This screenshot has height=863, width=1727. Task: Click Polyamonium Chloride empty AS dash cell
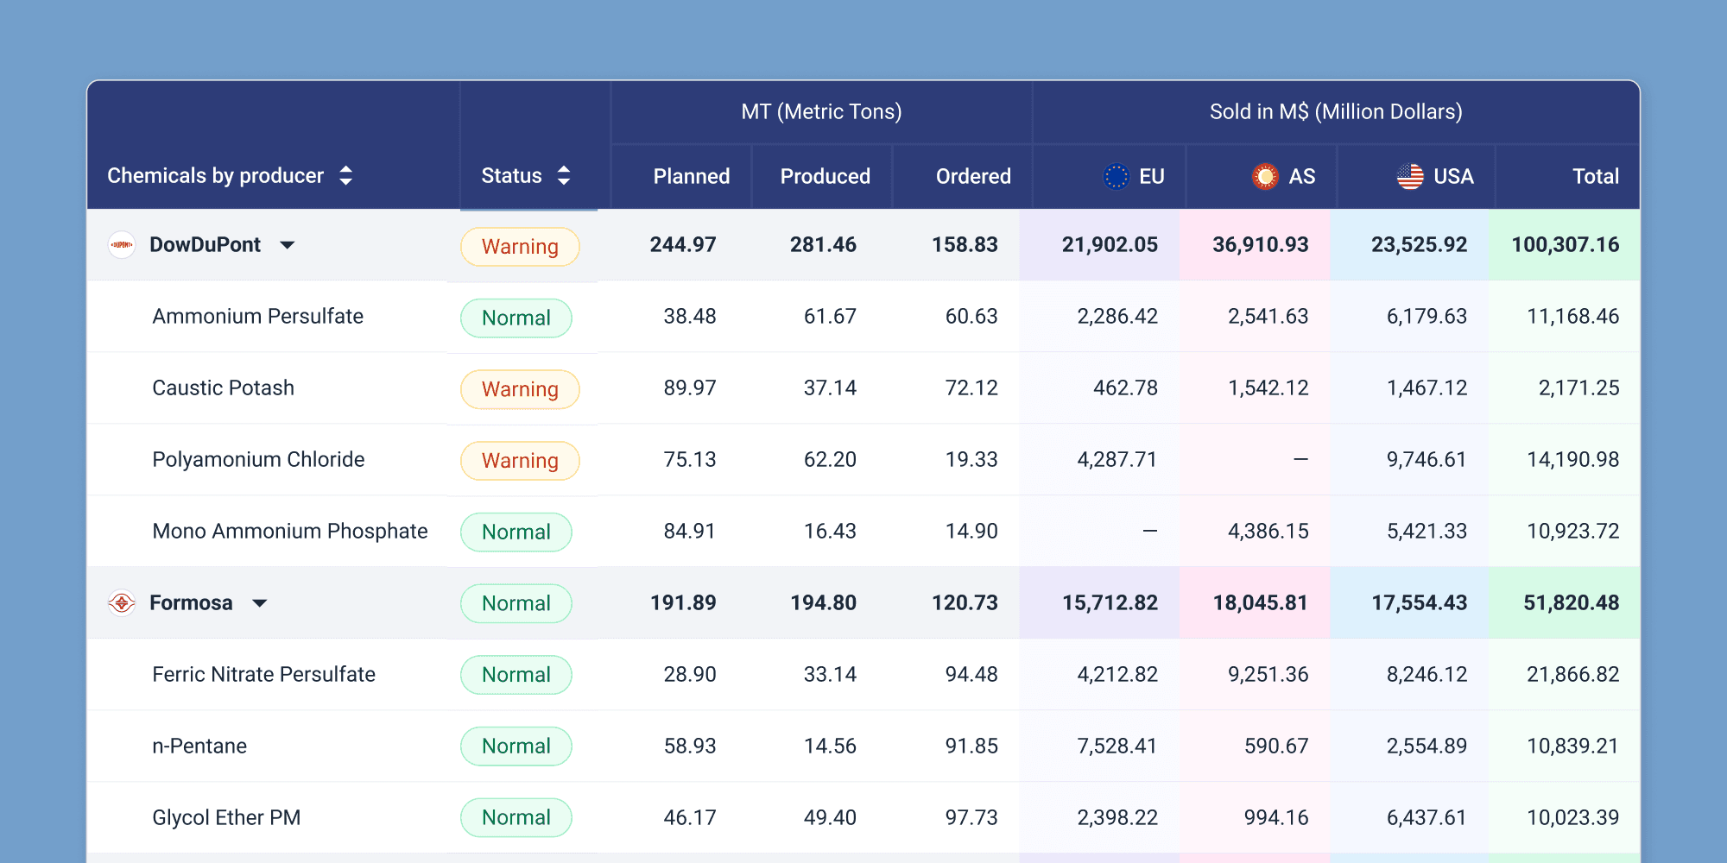tap(1300, 459)
